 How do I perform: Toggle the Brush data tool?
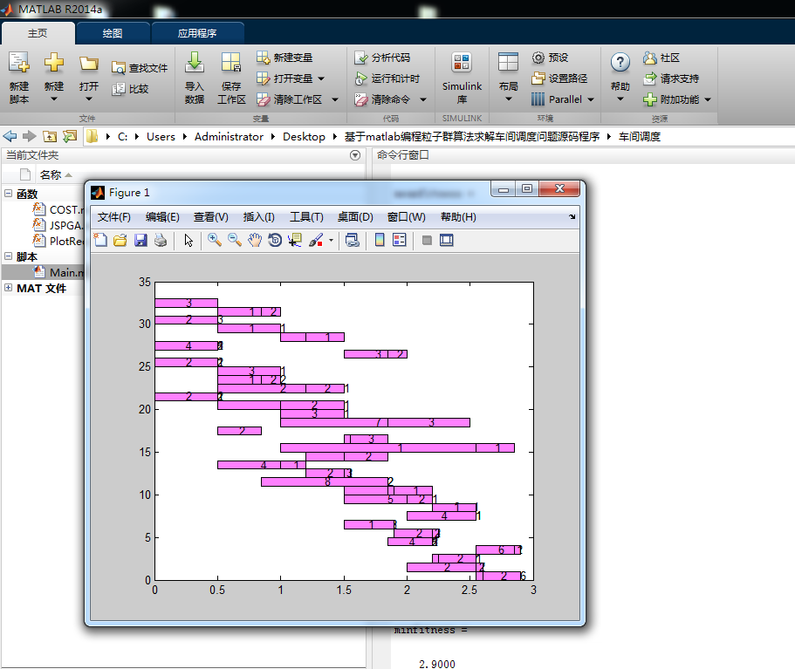316,240
